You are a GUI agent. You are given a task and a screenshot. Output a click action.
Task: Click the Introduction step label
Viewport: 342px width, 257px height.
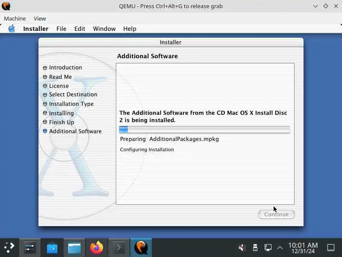pos(65,68)
